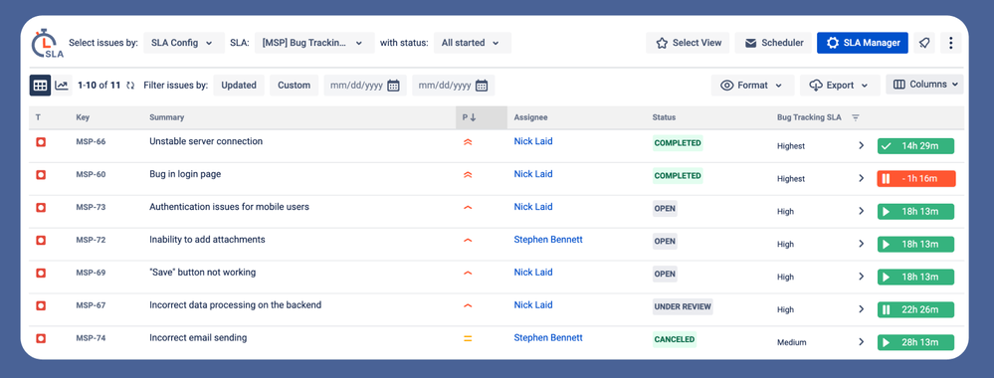Click the Status column header
Viewport: 994px width, 378px height.
click(x=664, y=117)
